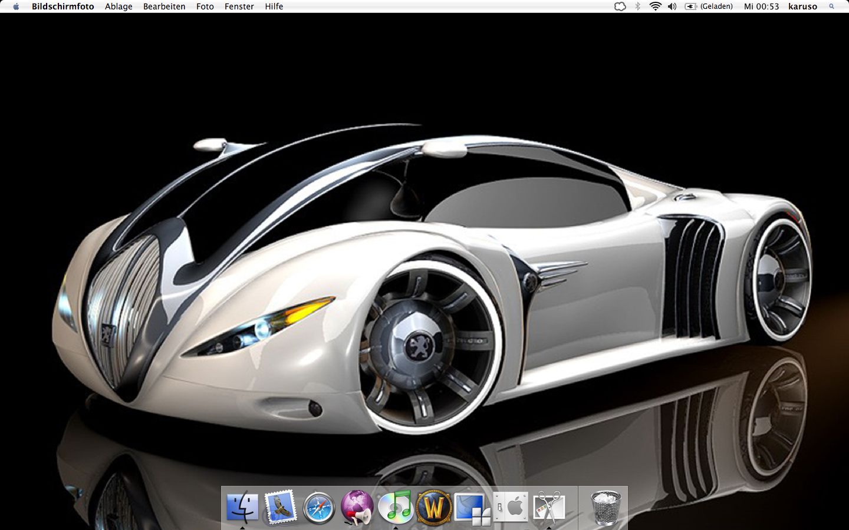Open the Apple menu
Image resolution: width=849 pixels, height=530 pixels.
point(16,6)
